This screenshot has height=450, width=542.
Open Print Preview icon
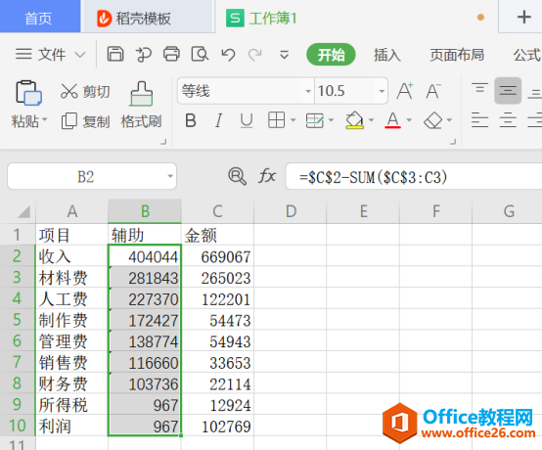200,54
